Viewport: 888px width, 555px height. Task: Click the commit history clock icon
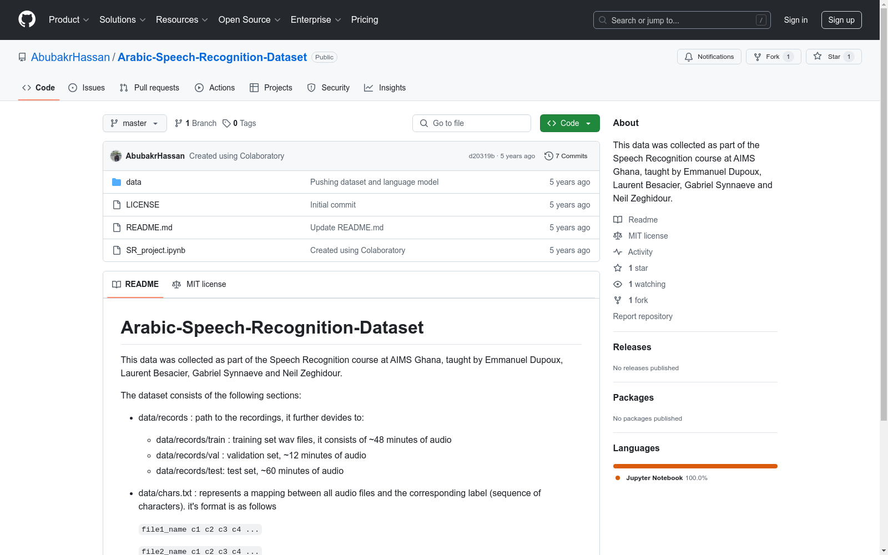(549, 156)
